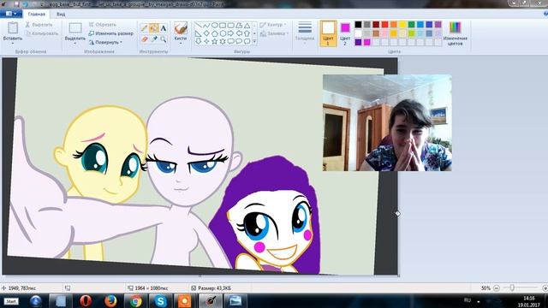This screenshot has width=548, height=308.
Task: Click the RU language indicator in tray
Action: (x=468, y=300)
